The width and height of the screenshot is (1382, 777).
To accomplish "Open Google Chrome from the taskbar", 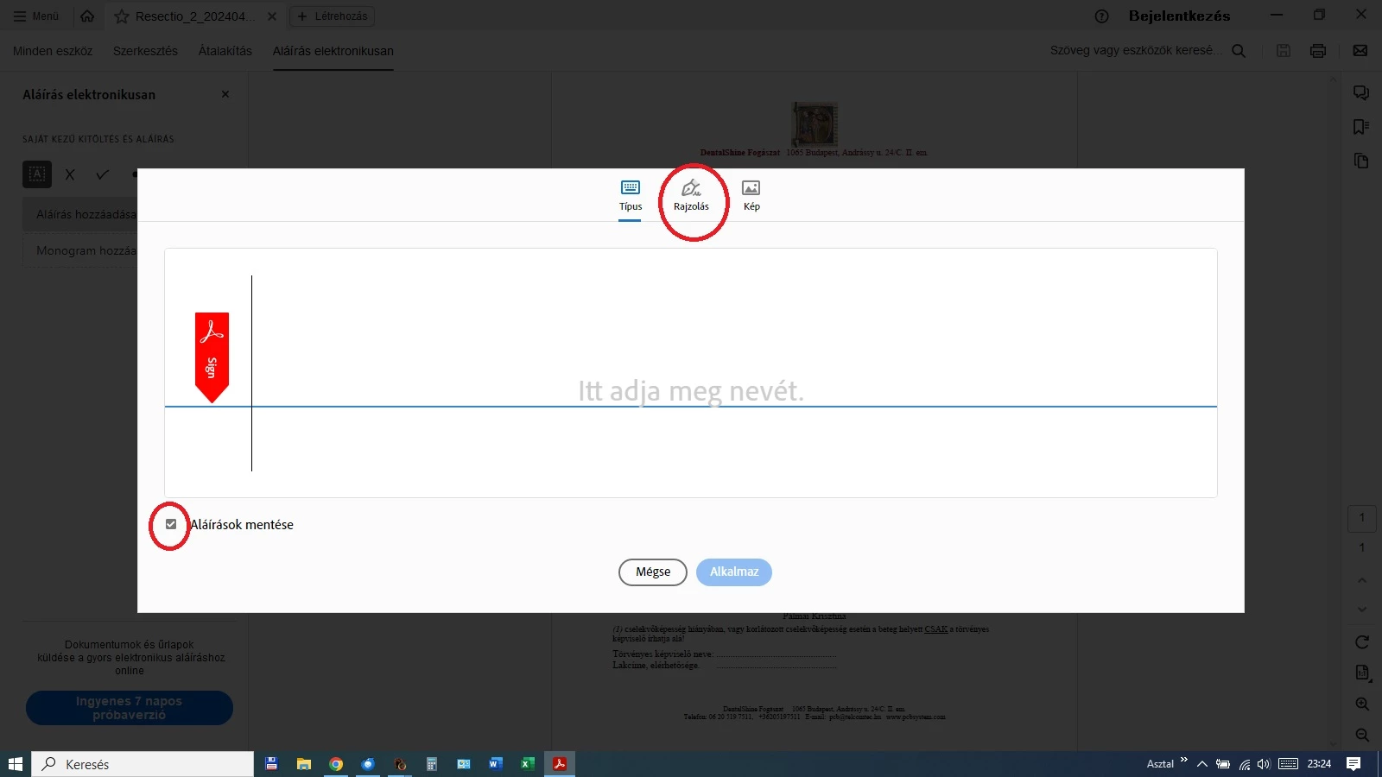I will [336, 764].
